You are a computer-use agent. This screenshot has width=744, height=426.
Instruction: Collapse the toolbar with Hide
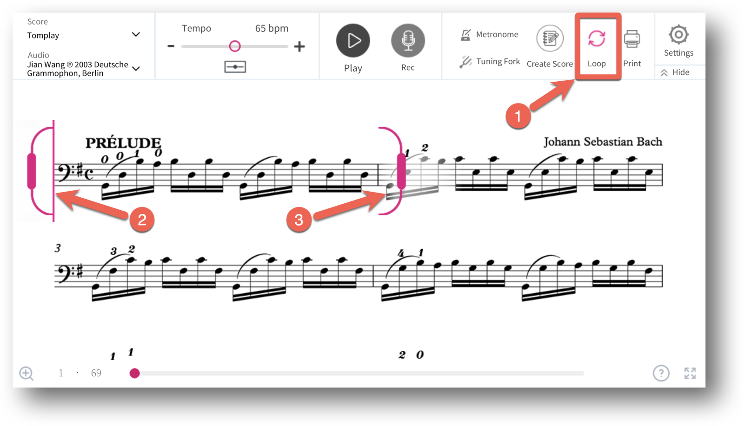pyautogui.click(x=675, y=72)
